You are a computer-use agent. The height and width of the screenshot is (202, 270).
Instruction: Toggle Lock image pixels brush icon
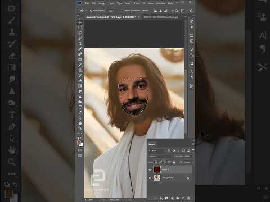coord(160,162)
